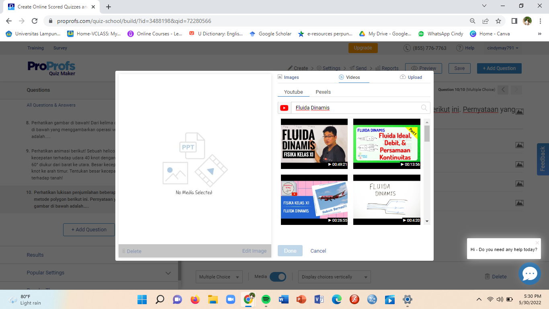Click the Cancel link in the dialog
This screenshot has width=549, height=309.
tap(318, 251)
